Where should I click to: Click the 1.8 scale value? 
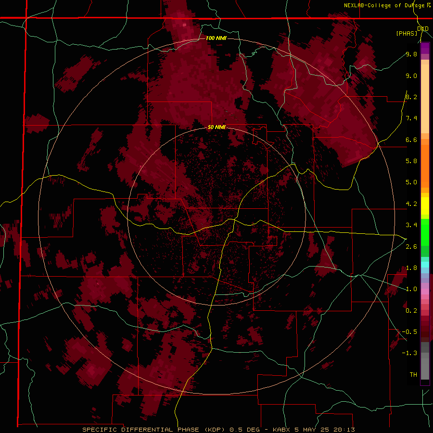pos(411,268)
